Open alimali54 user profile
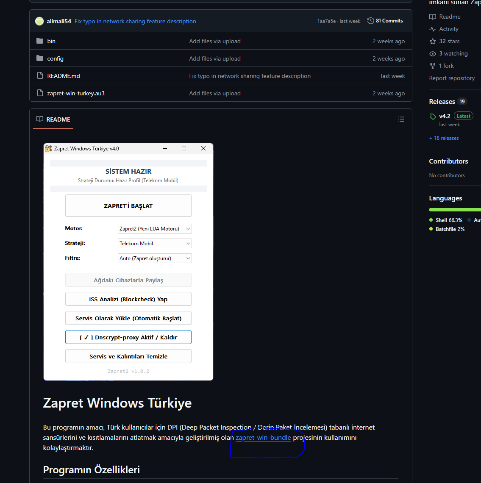Image resolution: width=481 pixels, height=483 pixels. [x=59, y=21]
